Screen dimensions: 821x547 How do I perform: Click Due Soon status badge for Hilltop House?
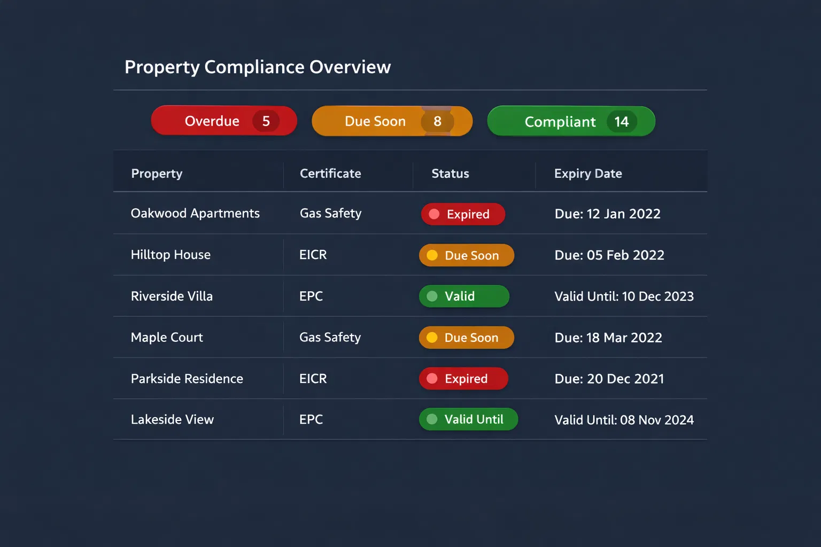(x=467, y=255)
